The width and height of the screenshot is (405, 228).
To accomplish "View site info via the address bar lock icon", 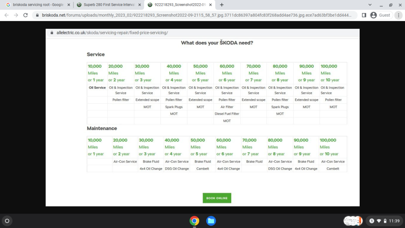I will tap(37, 15).
